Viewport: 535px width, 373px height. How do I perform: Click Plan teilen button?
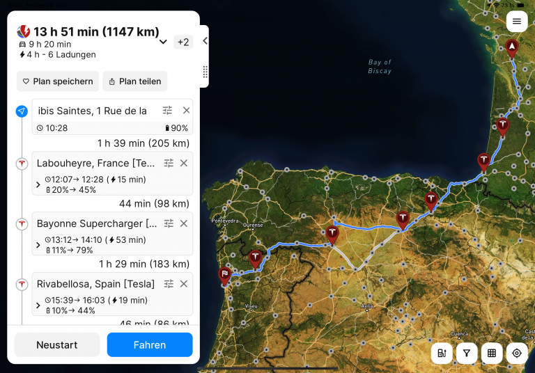(134, 81)
